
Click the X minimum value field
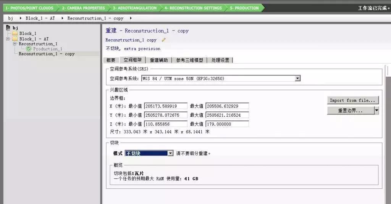[166, 106]
